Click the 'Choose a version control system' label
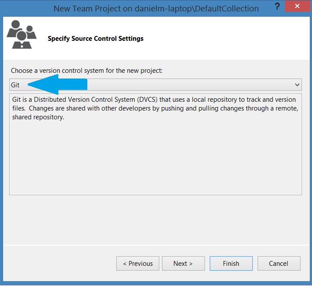Screen dimensions: 312x286 pyautogui.click(x=87, y=71)
